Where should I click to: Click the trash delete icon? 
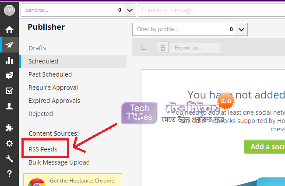[162, 48]
